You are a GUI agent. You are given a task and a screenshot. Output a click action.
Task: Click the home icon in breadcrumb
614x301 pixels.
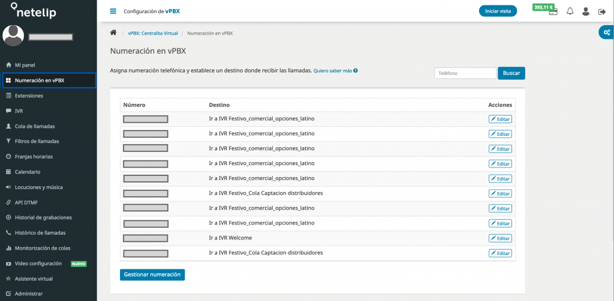113,33
